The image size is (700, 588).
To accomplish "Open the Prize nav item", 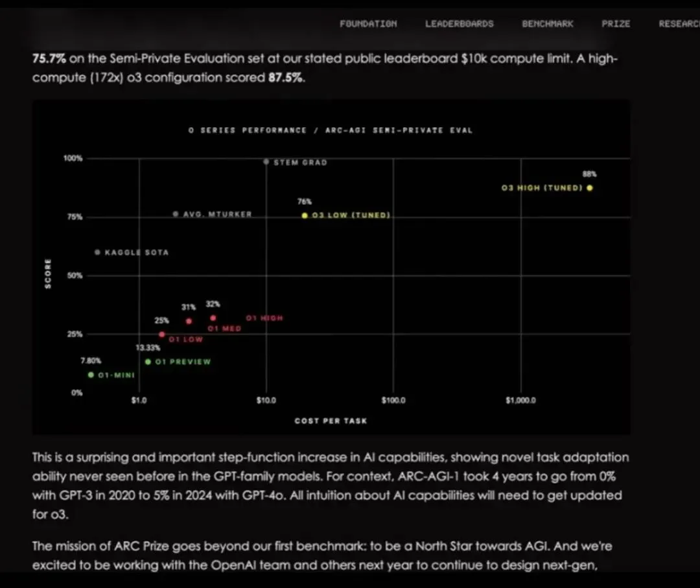I will pyautogui.click(x=616, y=24).
